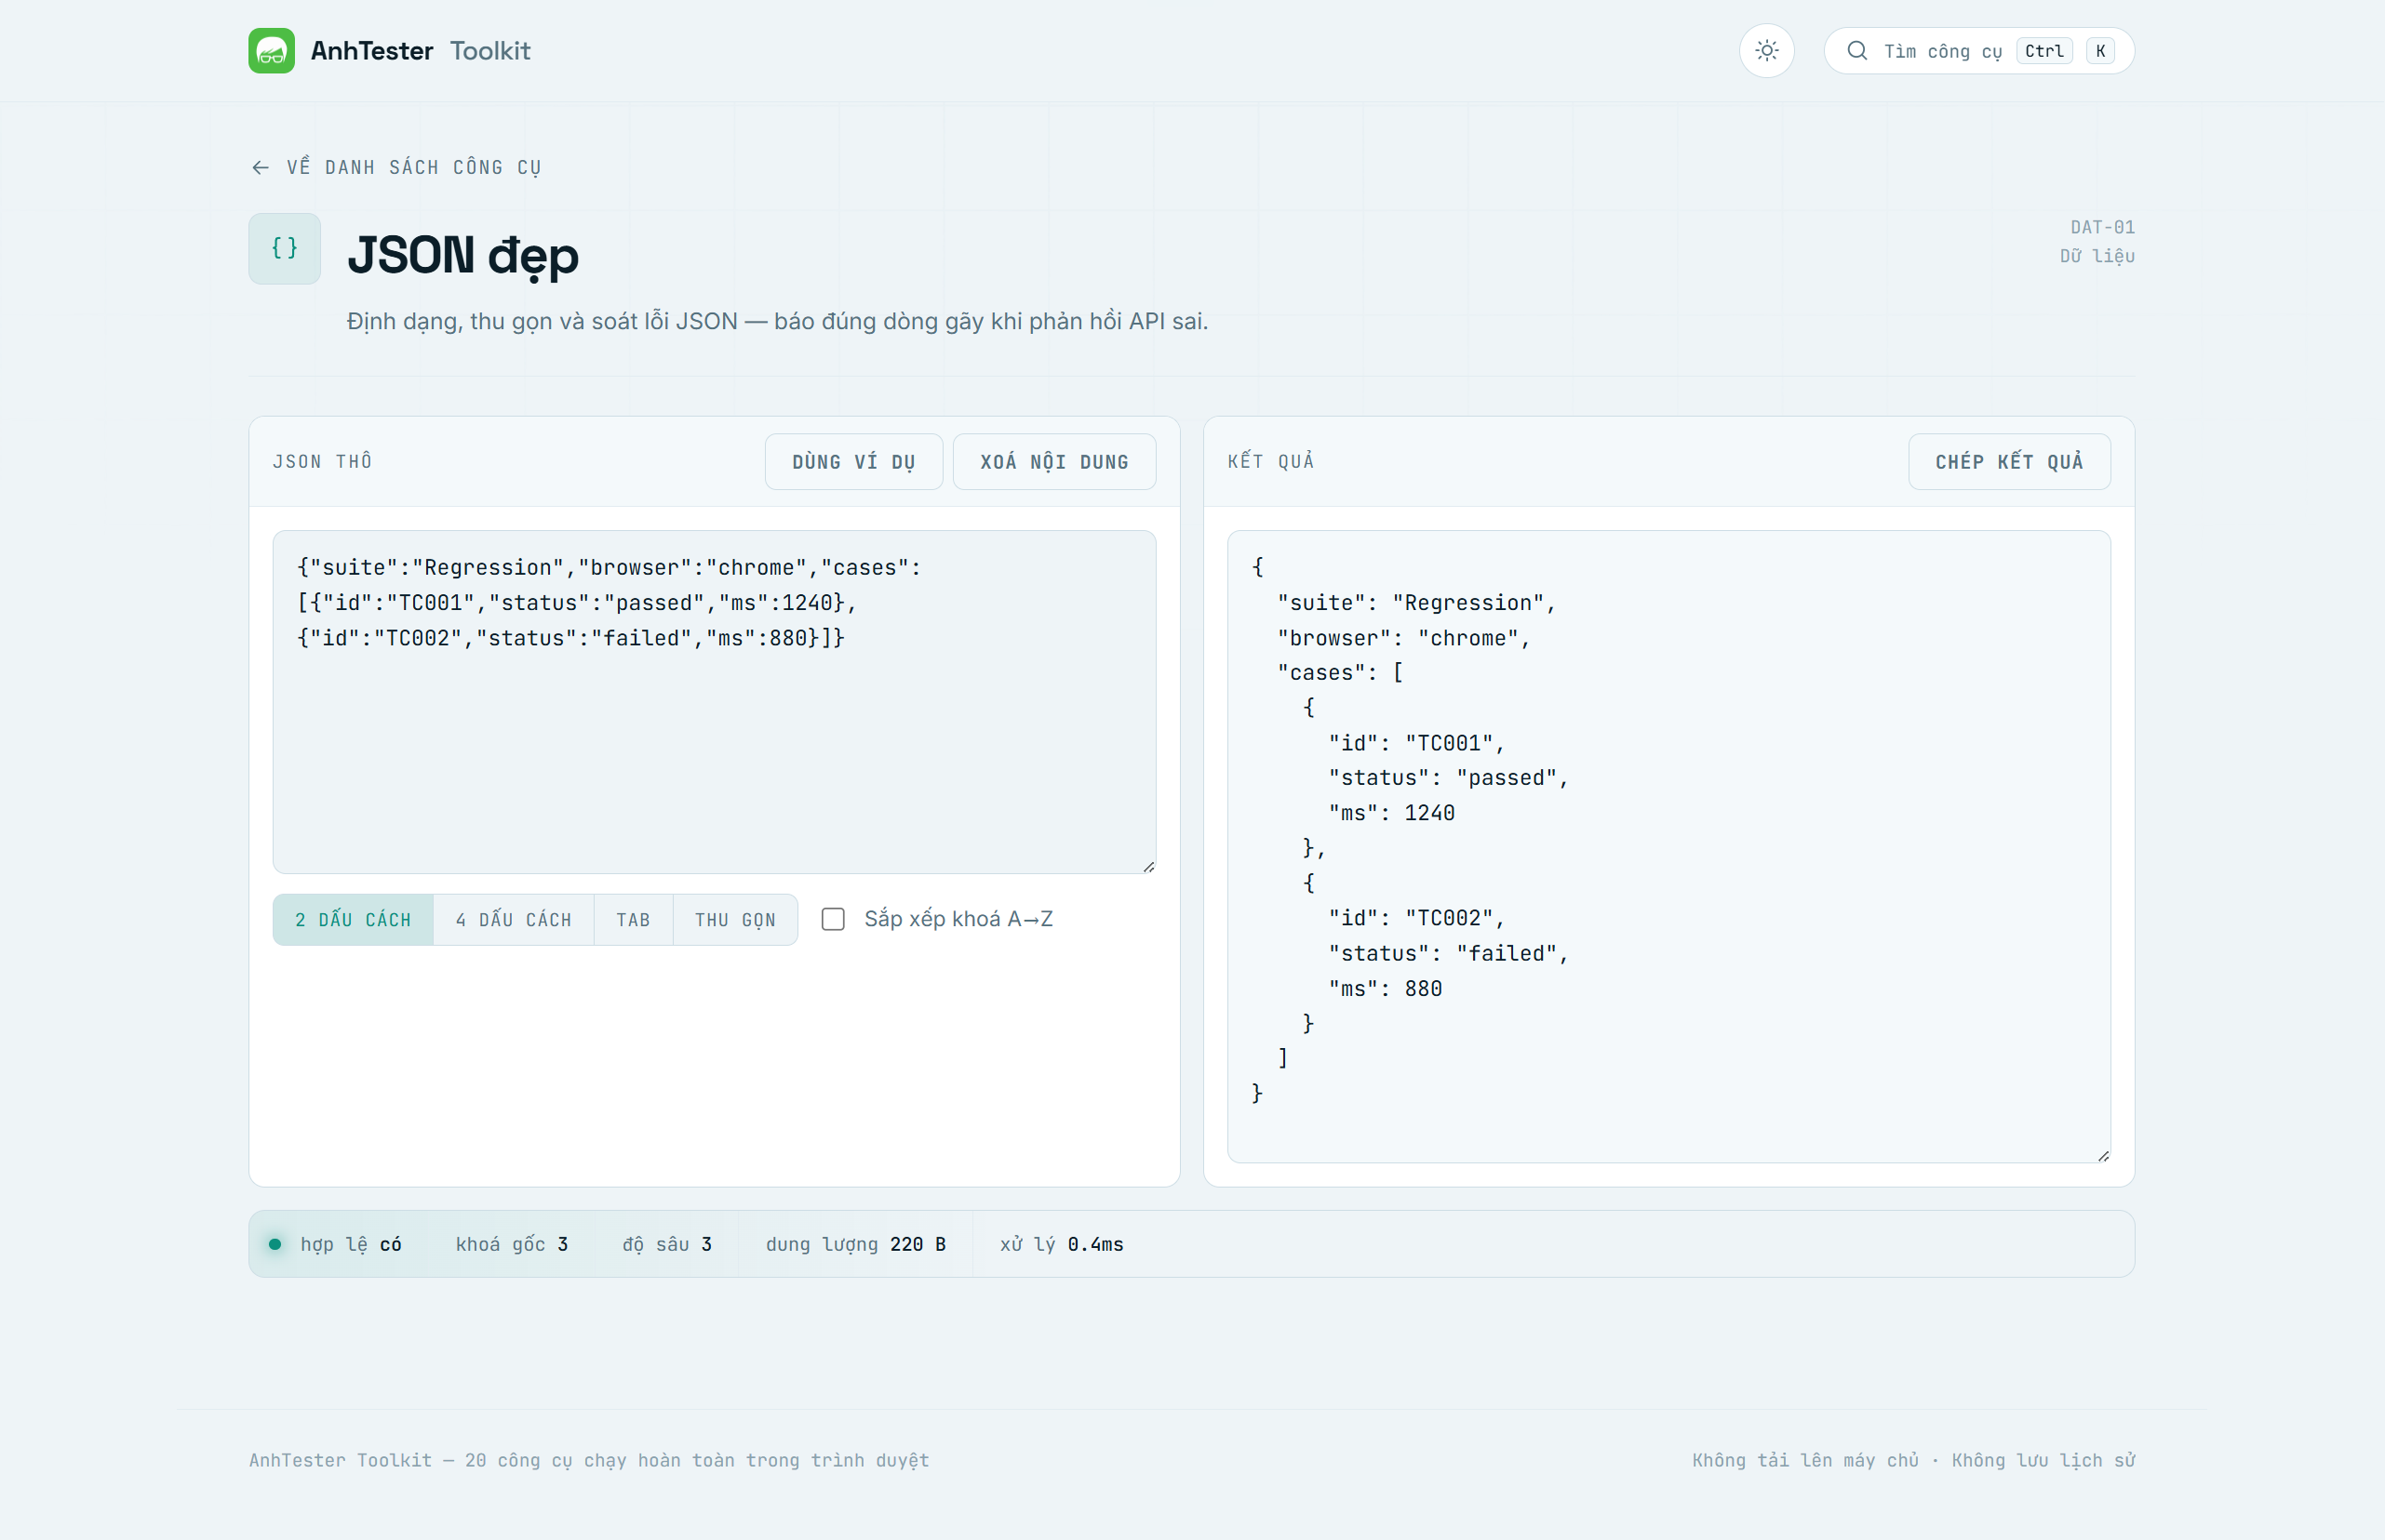2385x1540 pixels.
Task: Click the "id": "TC002" output line
Action: coord(1415,918)
